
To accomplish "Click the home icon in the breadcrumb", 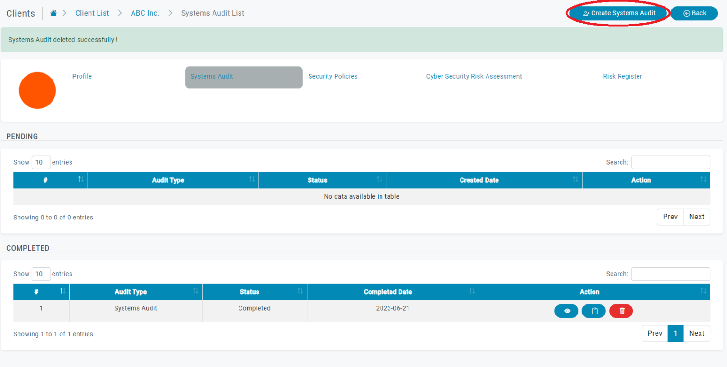I will [53, 13].
